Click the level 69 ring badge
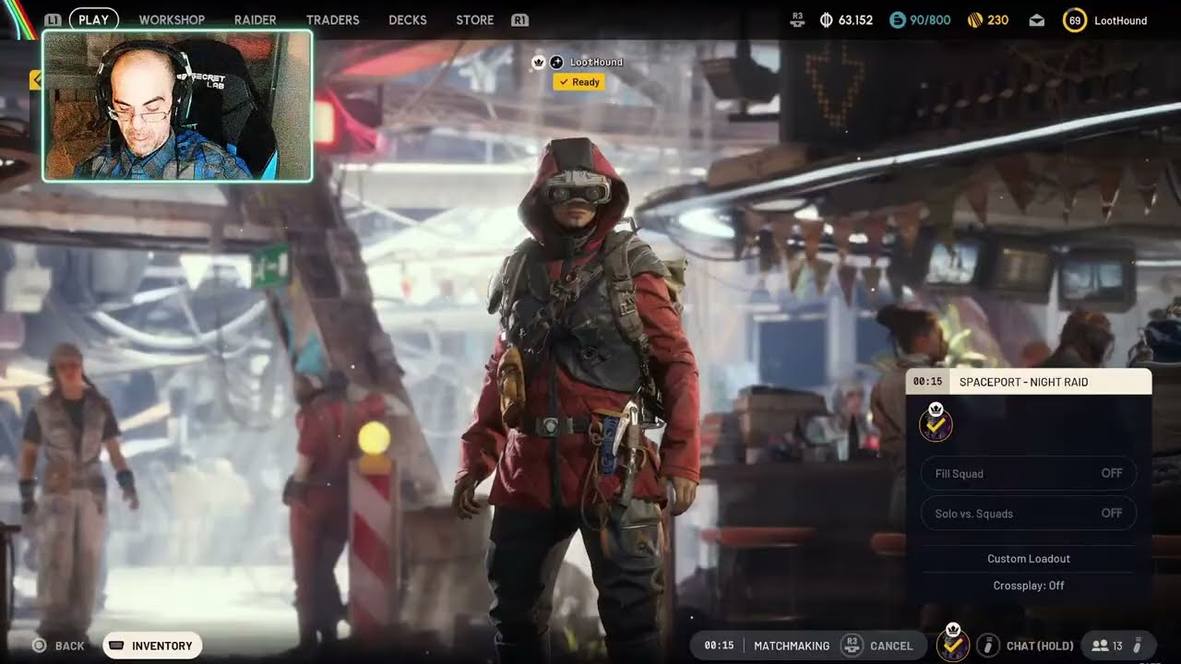 (1074, 19)
